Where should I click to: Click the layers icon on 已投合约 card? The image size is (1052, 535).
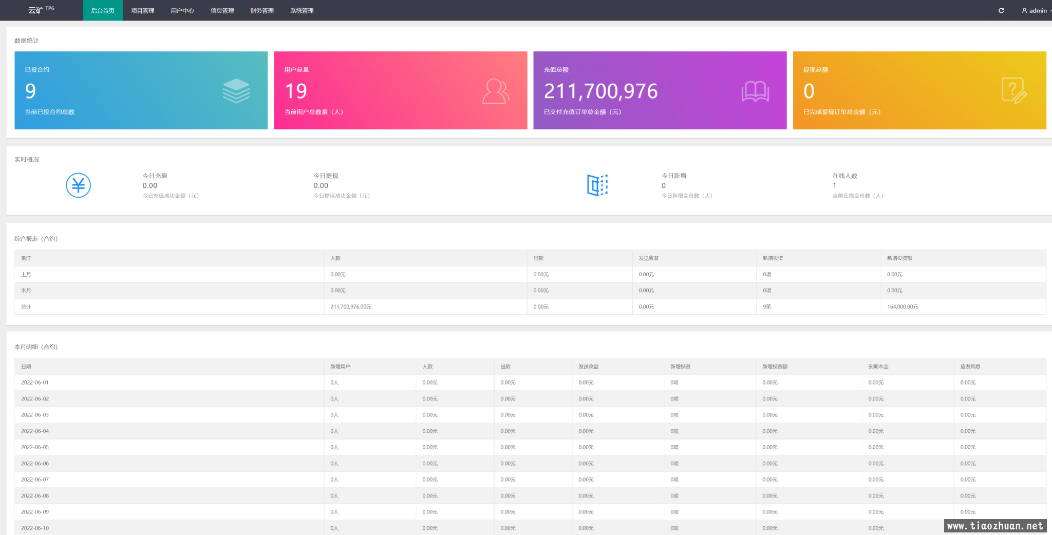click(236, 91)
